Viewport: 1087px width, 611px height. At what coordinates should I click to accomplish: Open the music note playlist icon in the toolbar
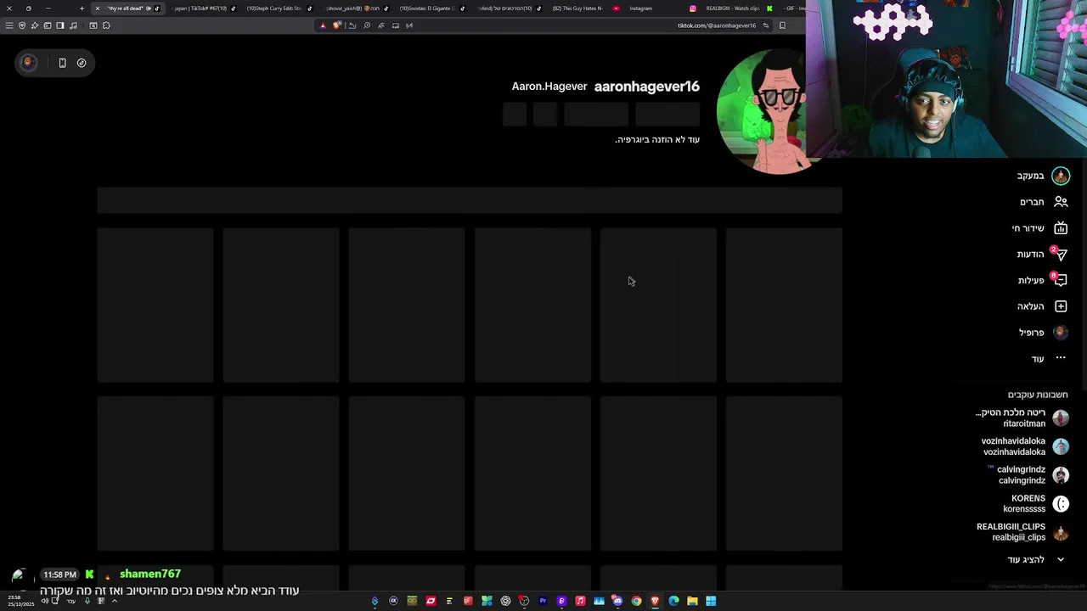73,25
